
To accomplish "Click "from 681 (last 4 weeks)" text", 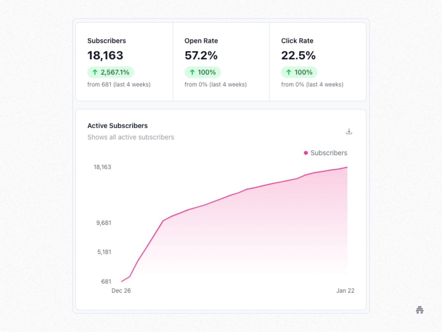I will [x=119, y=84].
